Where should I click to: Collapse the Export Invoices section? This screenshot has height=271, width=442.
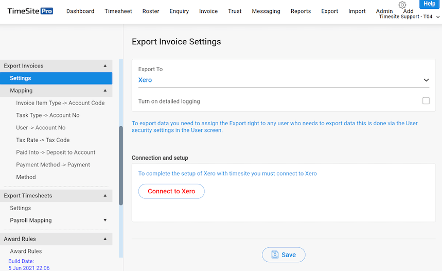tap(105, 66)
